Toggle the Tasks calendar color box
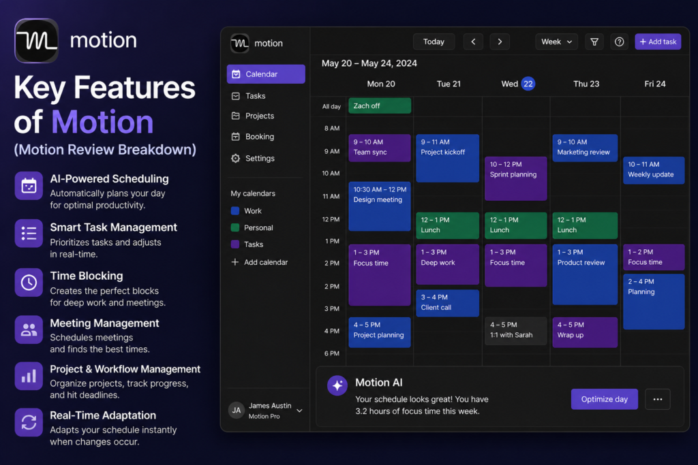The image size is (698, 465). point(235,244)
